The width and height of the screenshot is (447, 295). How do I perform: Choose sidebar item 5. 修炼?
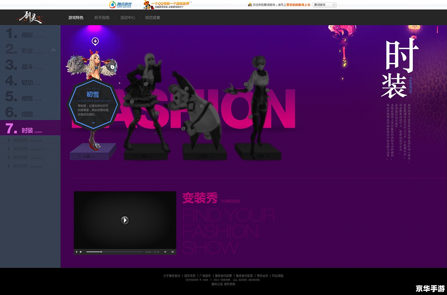(30, 97)
